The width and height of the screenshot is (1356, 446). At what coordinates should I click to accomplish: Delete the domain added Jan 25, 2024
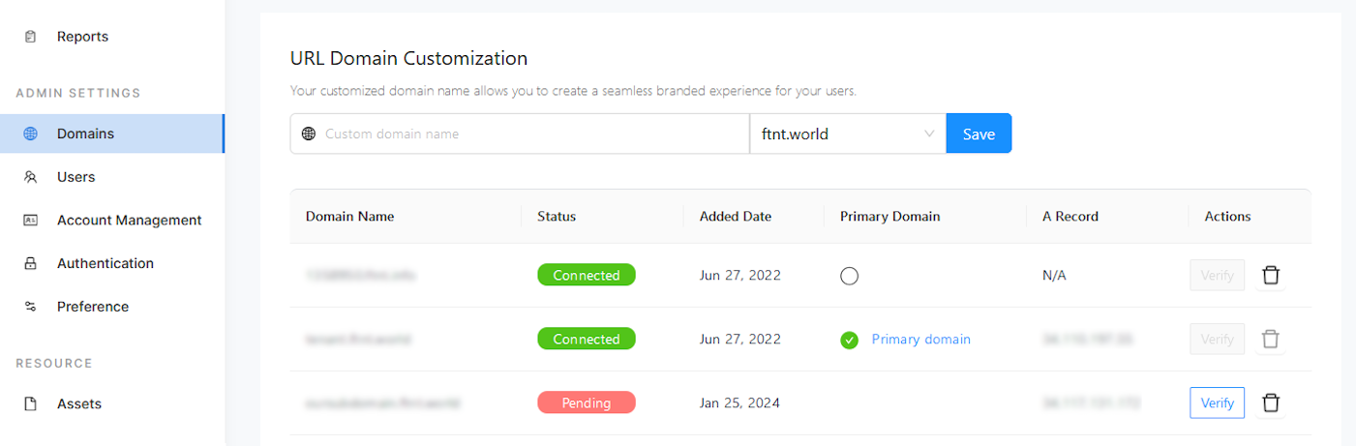click(x=1271, y=403)
